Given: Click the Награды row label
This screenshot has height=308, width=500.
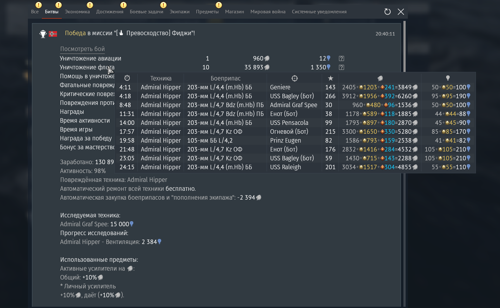Looking at the screenshot, I should click(72, 112).
